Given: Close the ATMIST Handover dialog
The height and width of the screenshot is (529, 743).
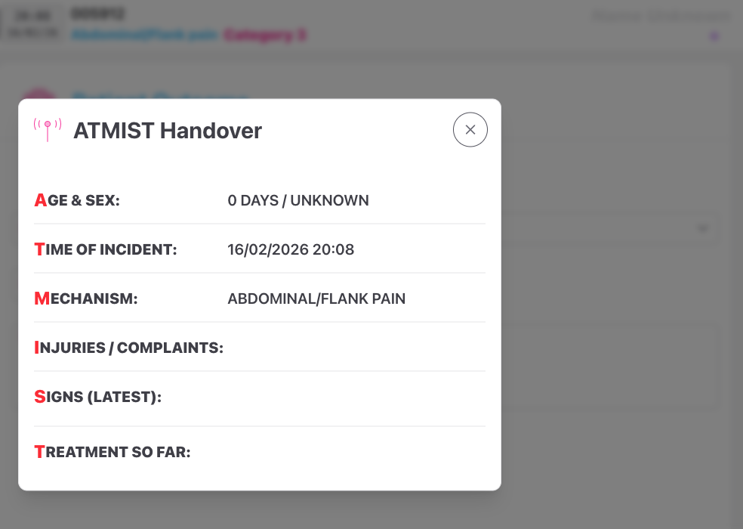Looking at the screenshot, I should pos(470,129).
